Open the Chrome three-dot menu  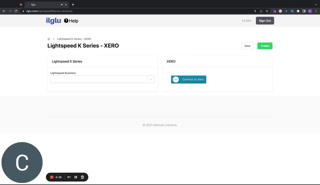(x=316, y=11)
